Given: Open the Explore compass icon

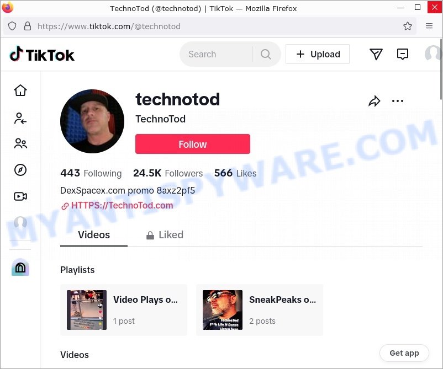Looking at the screenshot, I should [20, 170].
